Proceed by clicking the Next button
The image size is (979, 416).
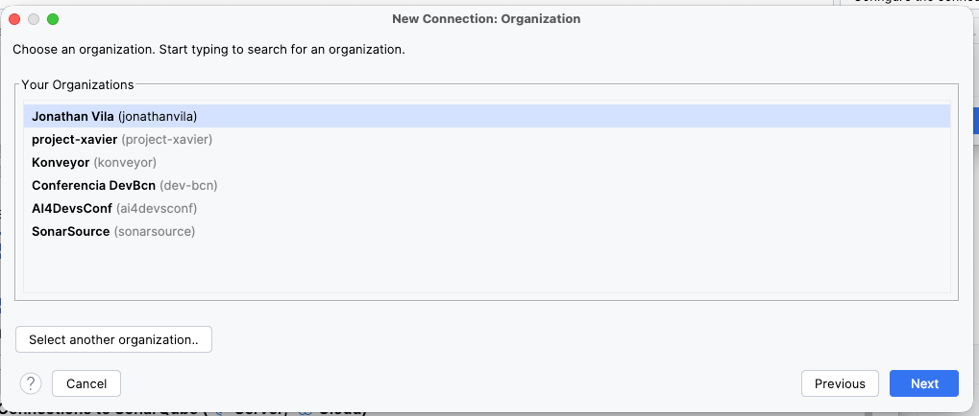[924, 383]
